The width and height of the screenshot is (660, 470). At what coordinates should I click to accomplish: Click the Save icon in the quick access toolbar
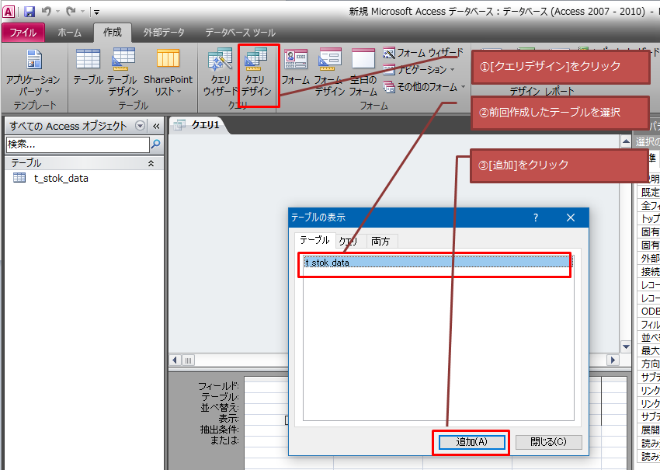29,12
